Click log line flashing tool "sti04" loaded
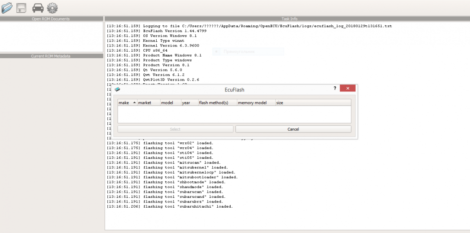470x233 pixels. tap(160, 153)
